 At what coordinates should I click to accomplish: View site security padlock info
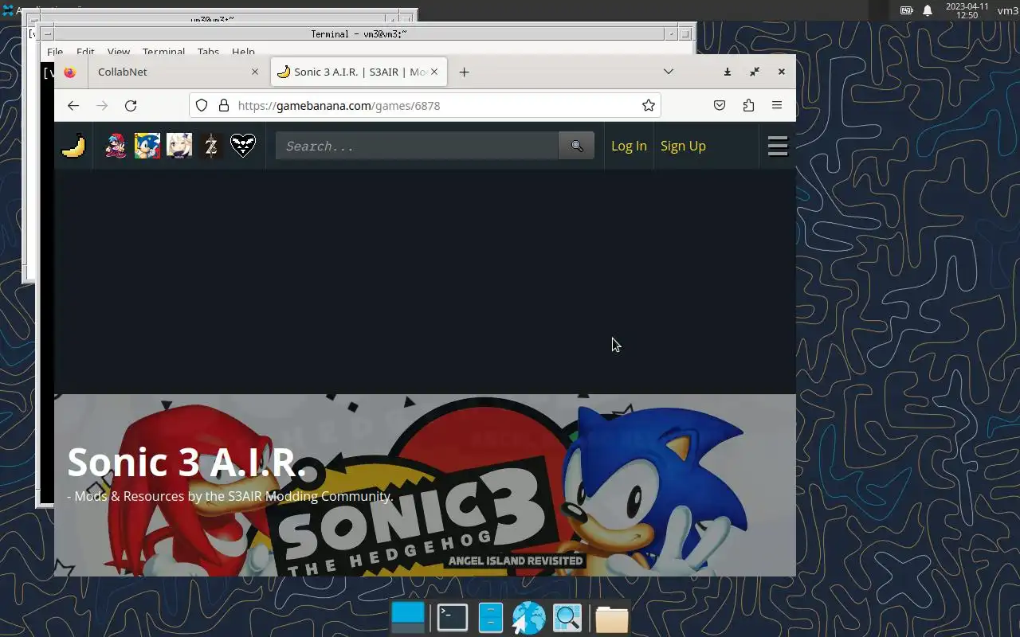point(224,105)
